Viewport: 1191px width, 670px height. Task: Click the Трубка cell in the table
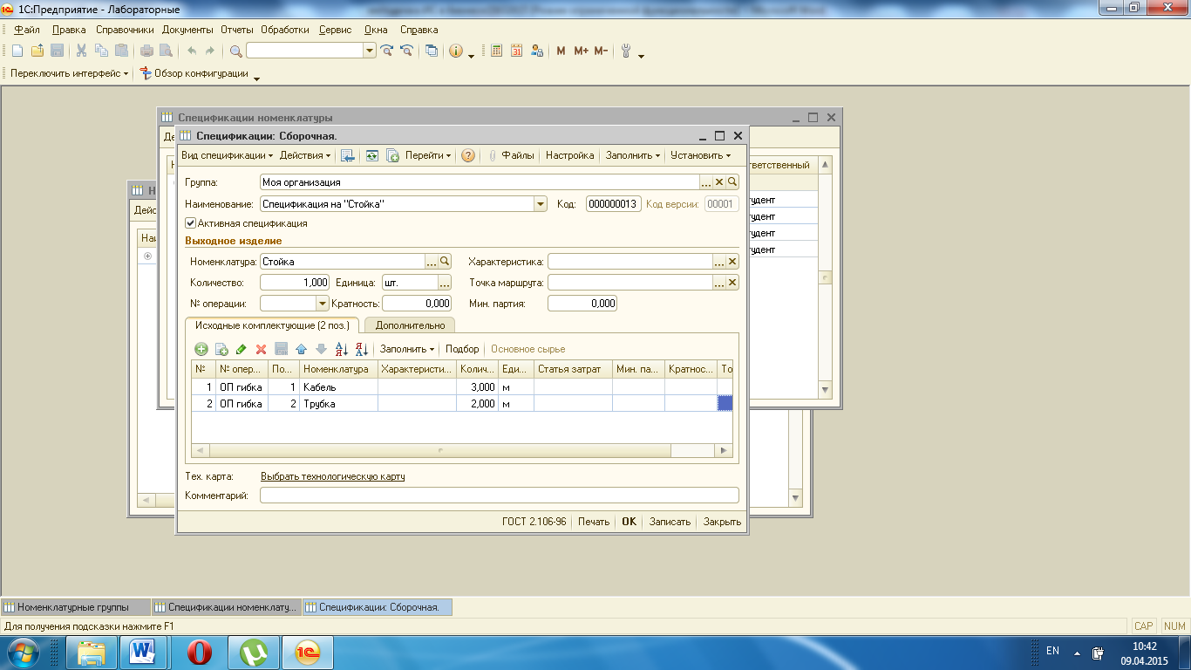click(338, 404)
